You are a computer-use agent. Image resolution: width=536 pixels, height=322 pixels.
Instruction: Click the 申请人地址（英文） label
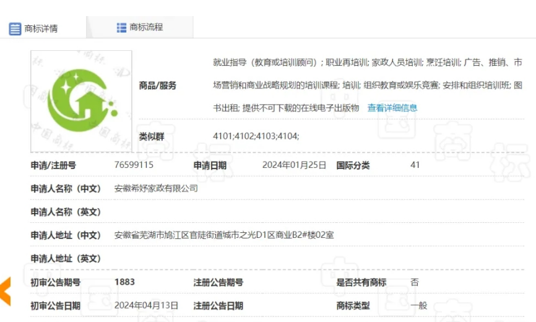click(66, 259)
